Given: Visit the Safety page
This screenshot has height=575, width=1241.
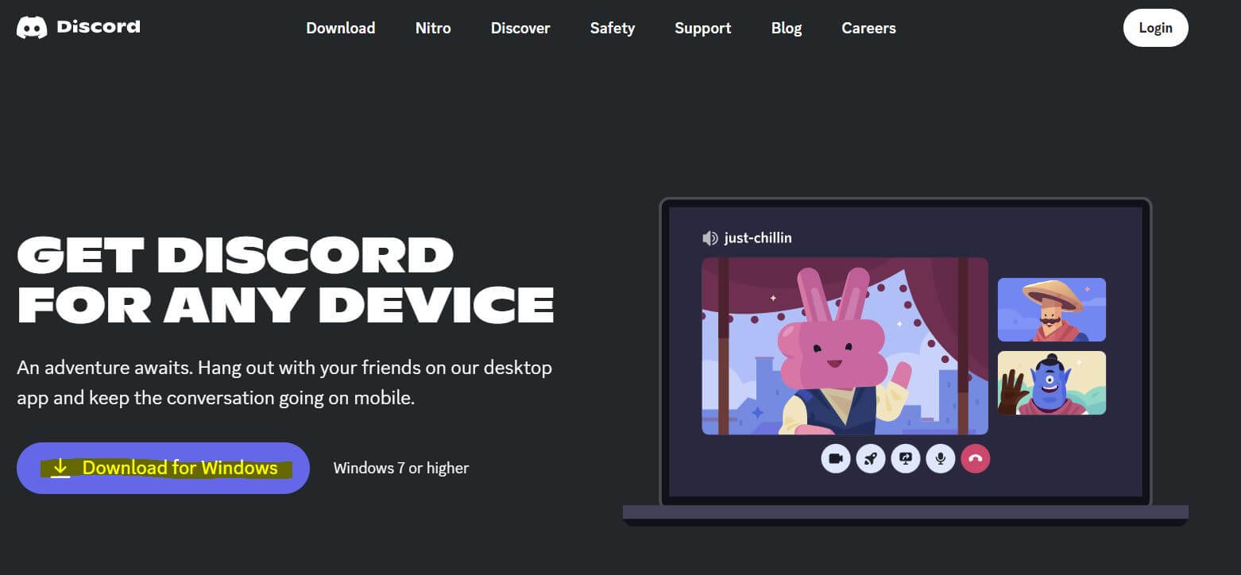Looking at the screenshot, I should [612, 28].
